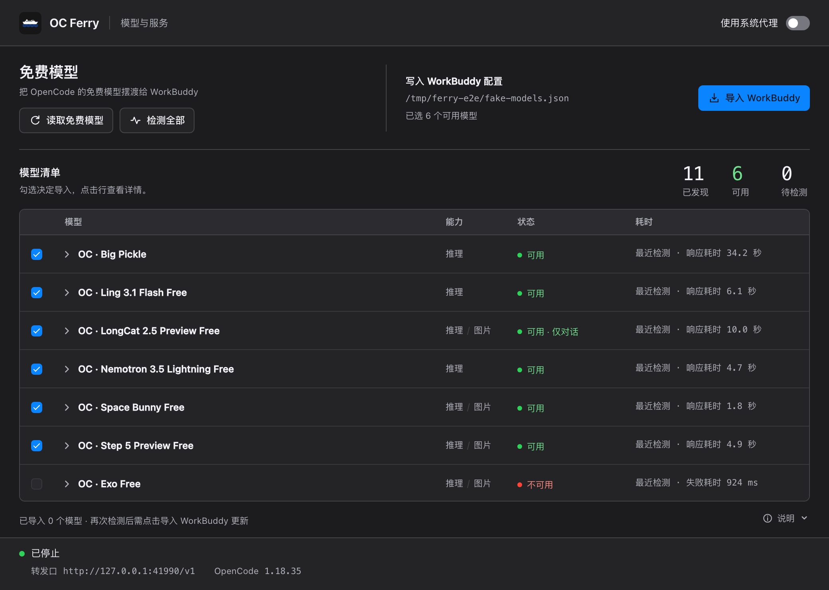Click the 能力 column header
The height and width of the screenshot is (590, 829).
click(454, 222)
